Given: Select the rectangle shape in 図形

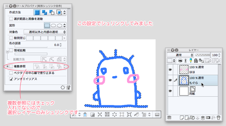Looking at the screenshot, I should (47, 25).
